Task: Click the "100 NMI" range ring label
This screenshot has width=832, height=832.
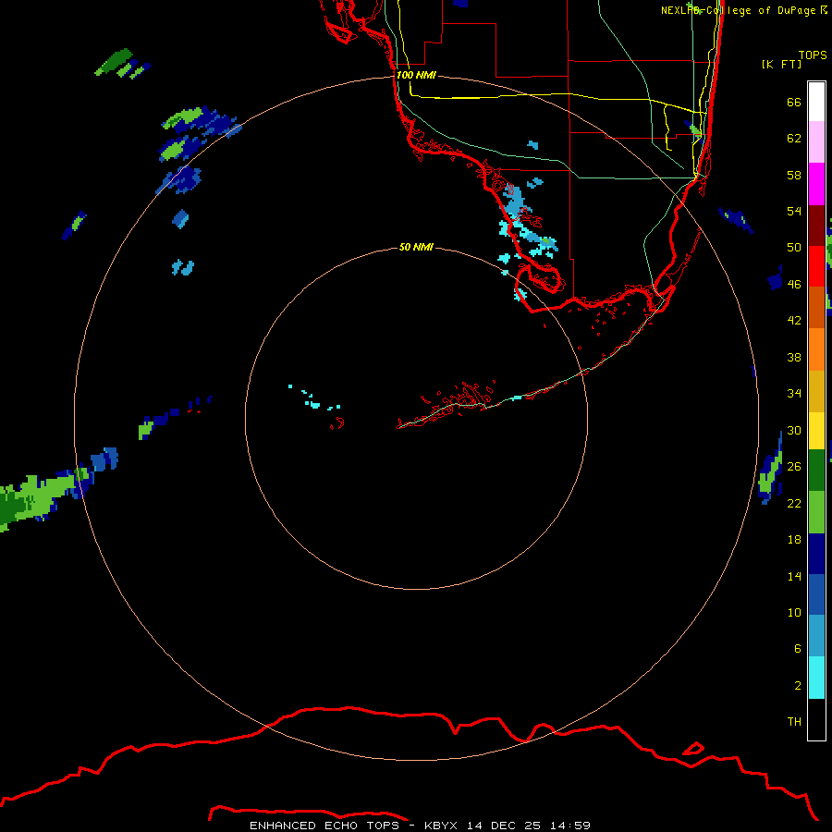Action: [x=416, y=75]
